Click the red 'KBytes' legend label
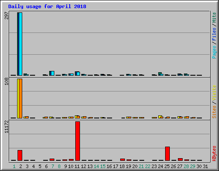This screenshot has height=171, width=219. coord(214,153)
